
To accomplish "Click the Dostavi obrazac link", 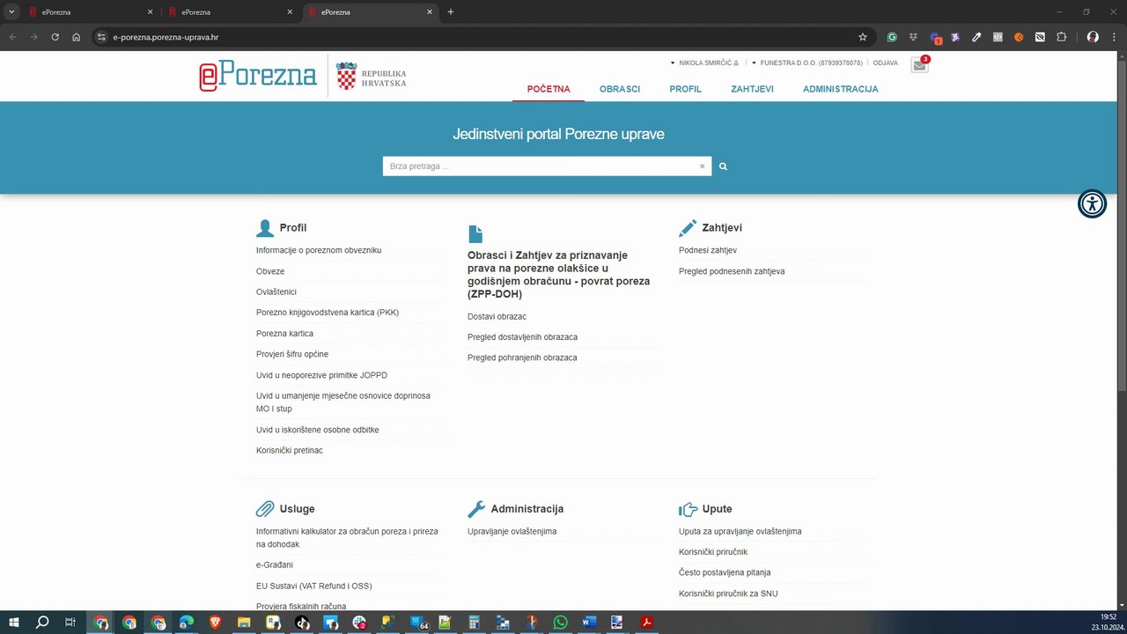I will [x=497, y=317].
